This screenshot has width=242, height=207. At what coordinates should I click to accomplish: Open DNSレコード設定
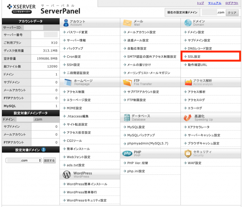click(200, 49)
